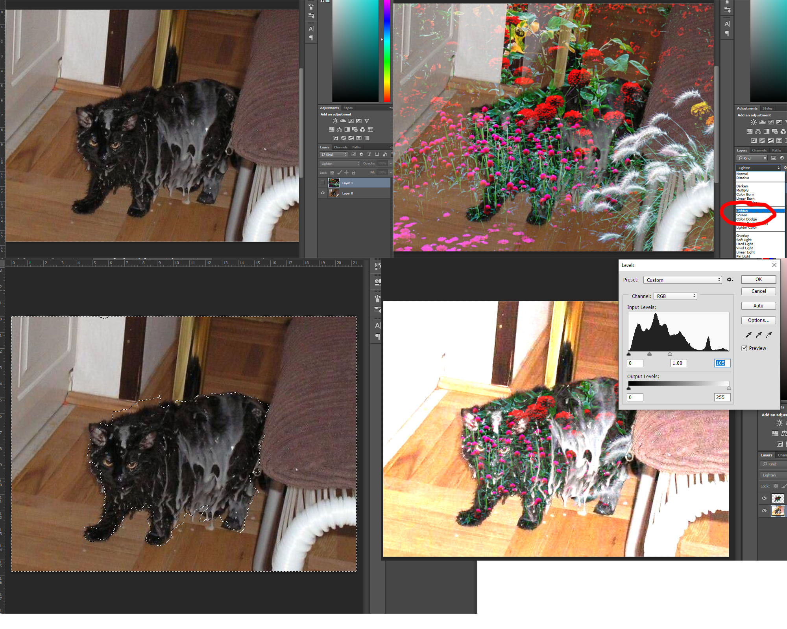
Task: Open Options... in the Levels dialog
Action: point(758,320)
